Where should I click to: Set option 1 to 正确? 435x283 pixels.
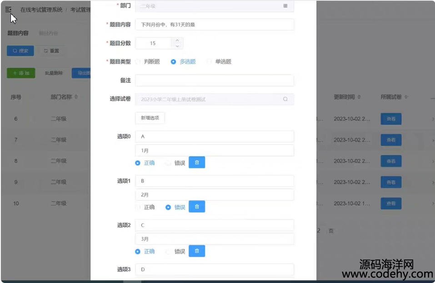pos(138,207)
